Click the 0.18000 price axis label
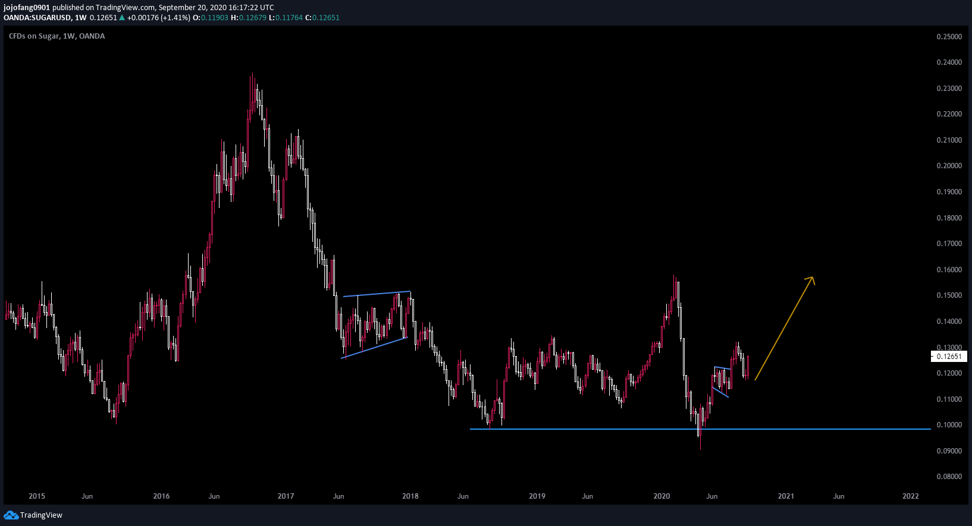Image resolution: width=972 pixels, height=526 pixels. point(949,218)
